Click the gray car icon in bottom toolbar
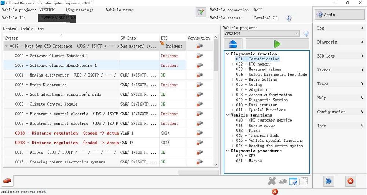The width and height of the screenshot is (367, 195). (x=283, y=181)
